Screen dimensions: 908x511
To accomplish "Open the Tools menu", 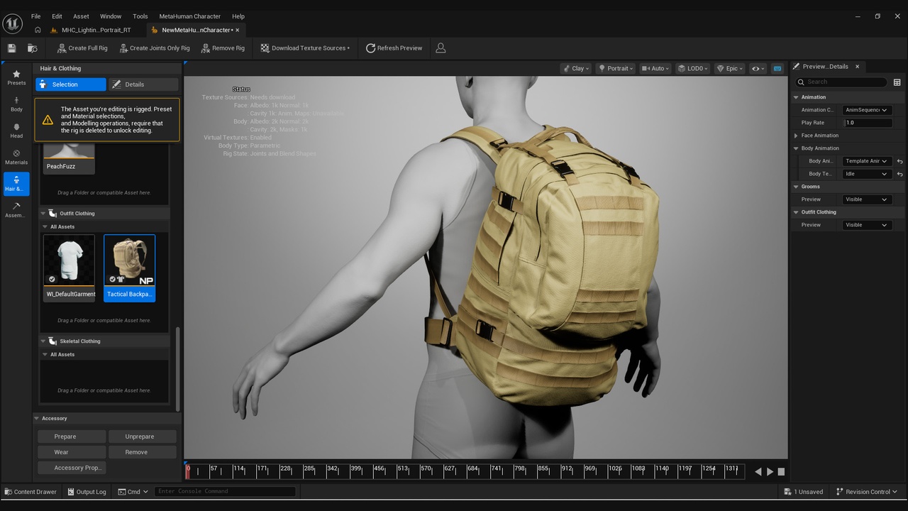I will pos(140,16).
